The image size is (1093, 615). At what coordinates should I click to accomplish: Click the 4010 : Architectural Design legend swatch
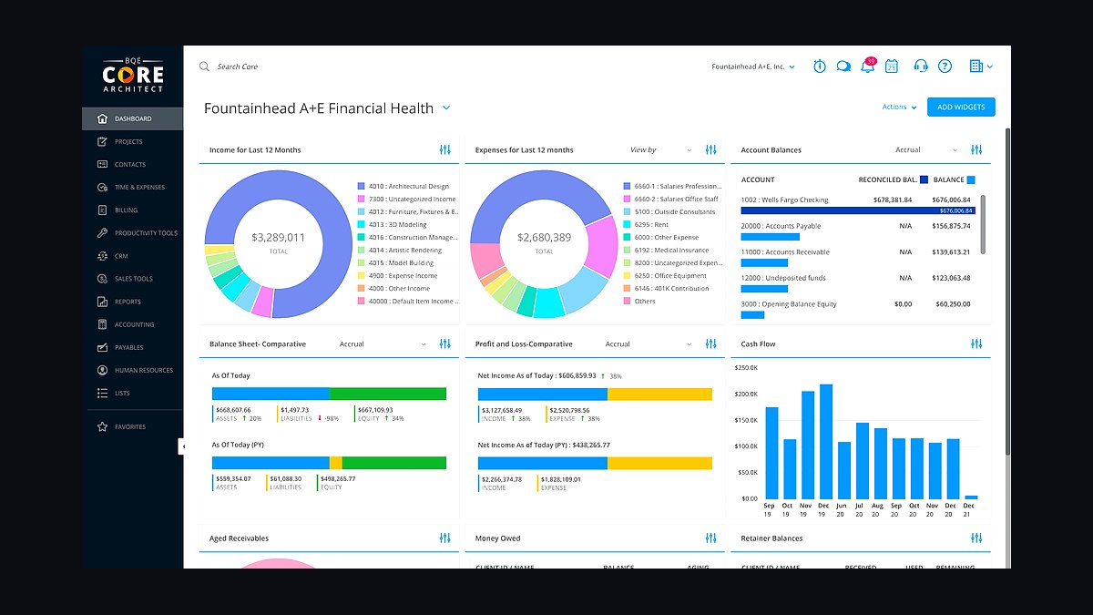pos(361,186)
